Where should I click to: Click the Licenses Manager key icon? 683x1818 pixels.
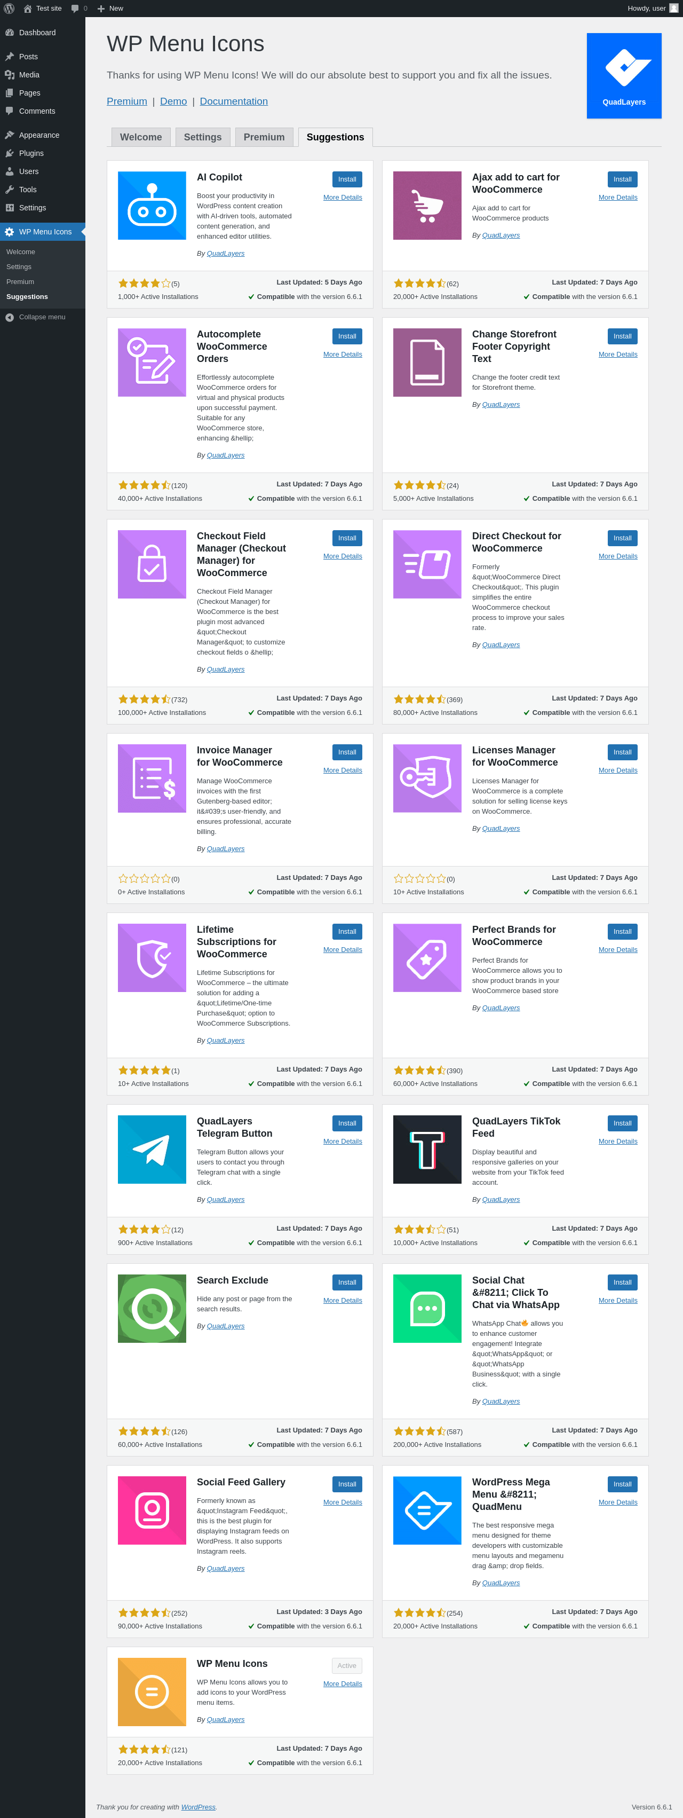click(x=427, y=778)
